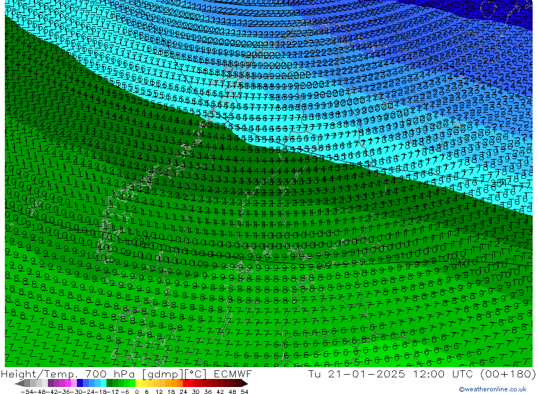Click the 'Tu 21-01-2025' date text

[x=357, y=374]
